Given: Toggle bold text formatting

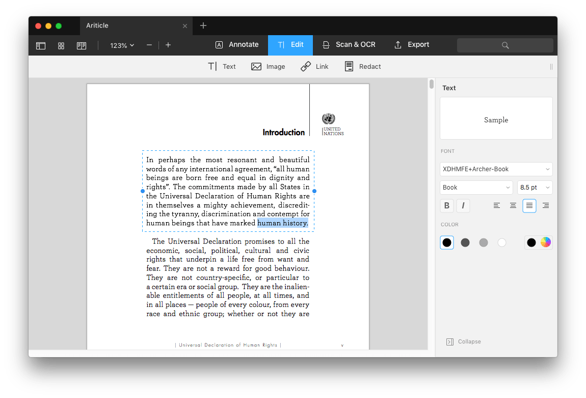Looking at the screenshot, I should point(447,205).
